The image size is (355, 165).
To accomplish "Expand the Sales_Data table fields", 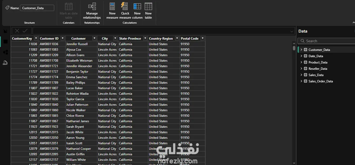I will coord(301,75).
